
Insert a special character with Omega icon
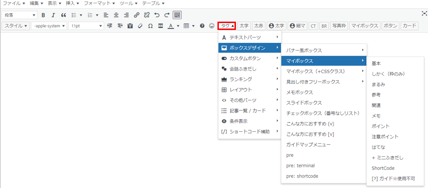pyautogui.click(x=150, y=26)
